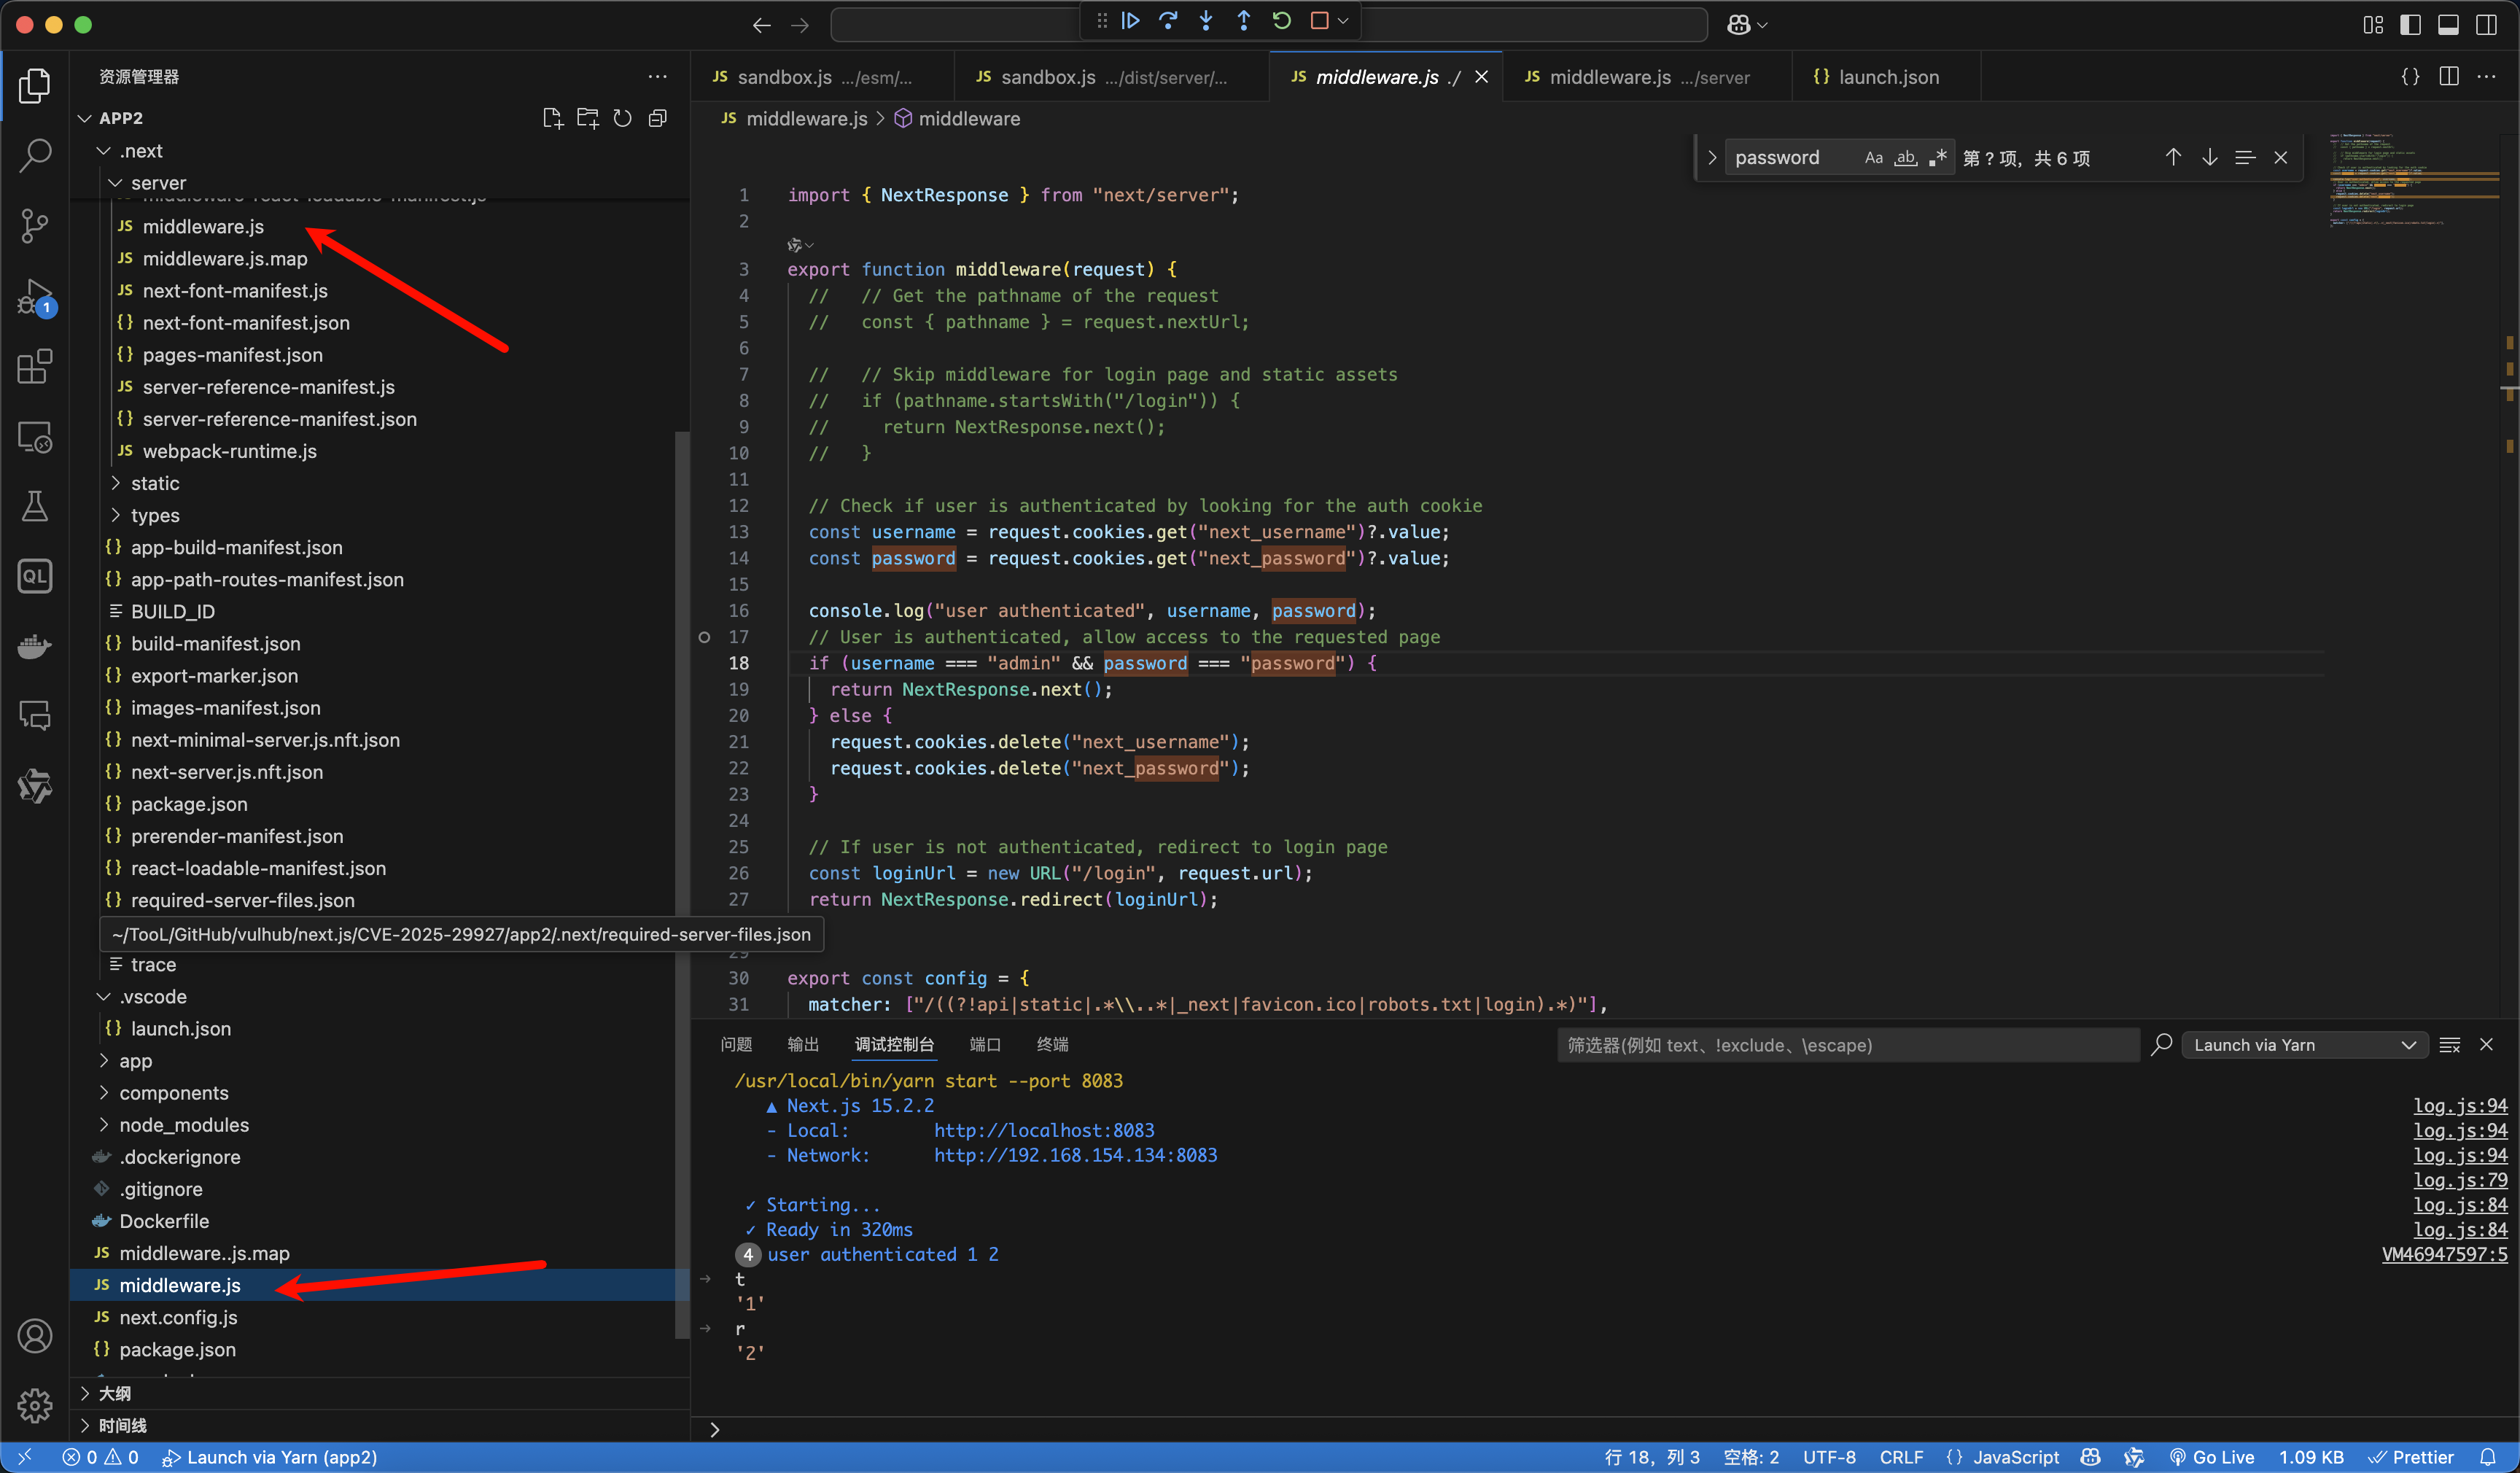The image size is (2520, 1473).
Task: Open the Remote Explorer view
Action: pos(35,437)
